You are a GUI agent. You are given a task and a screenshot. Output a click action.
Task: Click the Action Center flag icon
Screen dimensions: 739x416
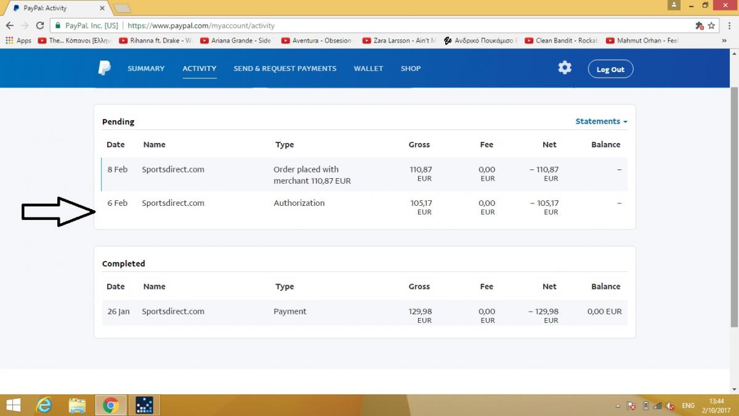pyautogui.click(x=631, y=406)
